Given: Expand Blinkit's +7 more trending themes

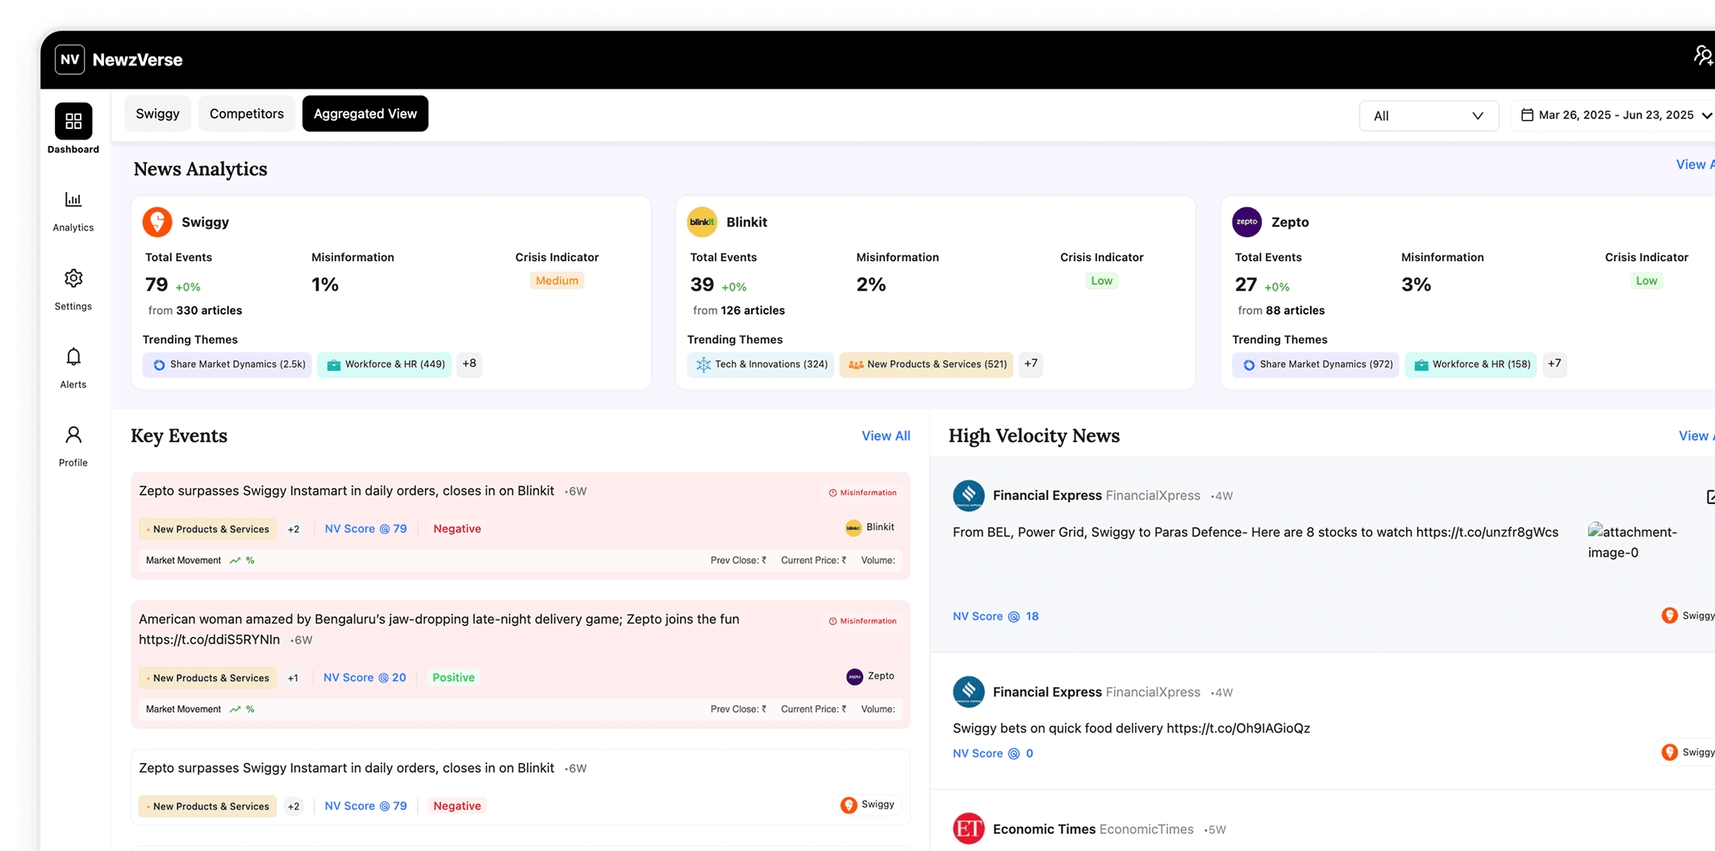Looking at the screenshot, I should coord(1031,364).
